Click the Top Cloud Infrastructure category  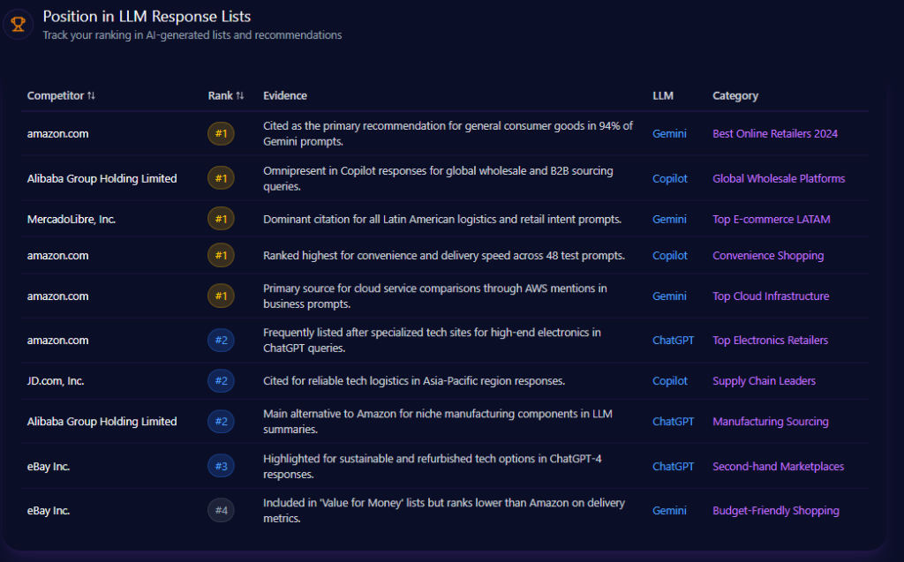pos(770,296)
